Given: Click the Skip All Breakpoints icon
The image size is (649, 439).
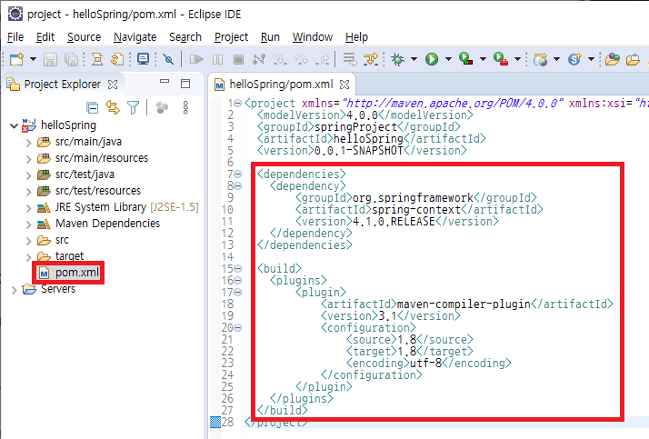Looking at the screenshot, I should point(168,59).
